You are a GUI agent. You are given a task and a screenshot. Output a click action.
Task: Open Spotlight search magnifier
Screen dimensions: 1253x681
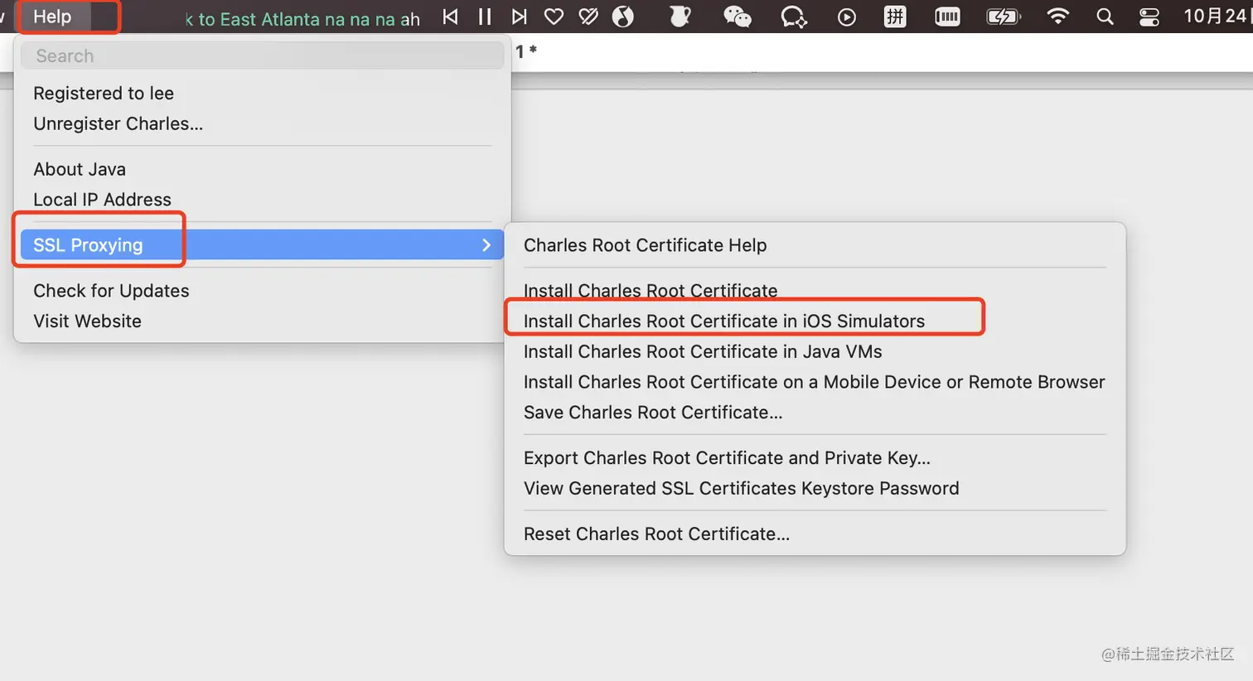coord(1105,17)
